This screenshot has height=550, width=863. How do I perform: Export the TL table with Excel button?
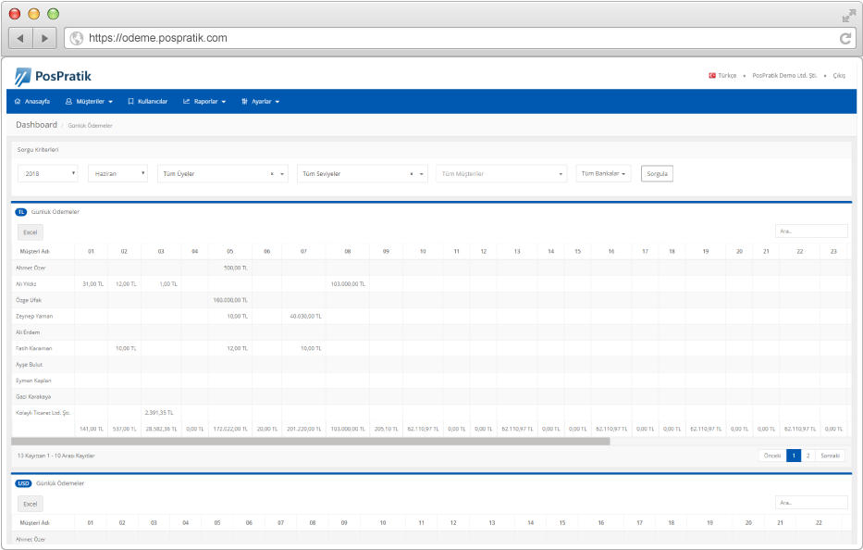point(31,232)
